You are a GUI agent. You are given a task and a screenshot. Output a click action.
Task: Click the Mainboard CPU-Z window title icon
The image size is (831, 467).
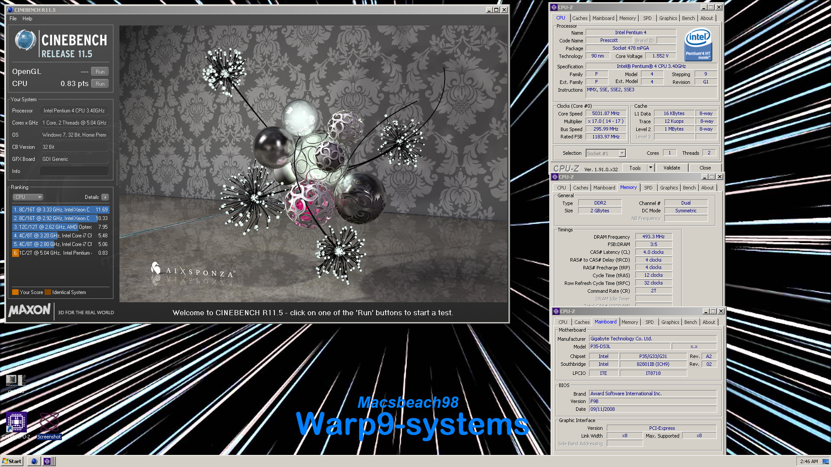tap(556, 311)
